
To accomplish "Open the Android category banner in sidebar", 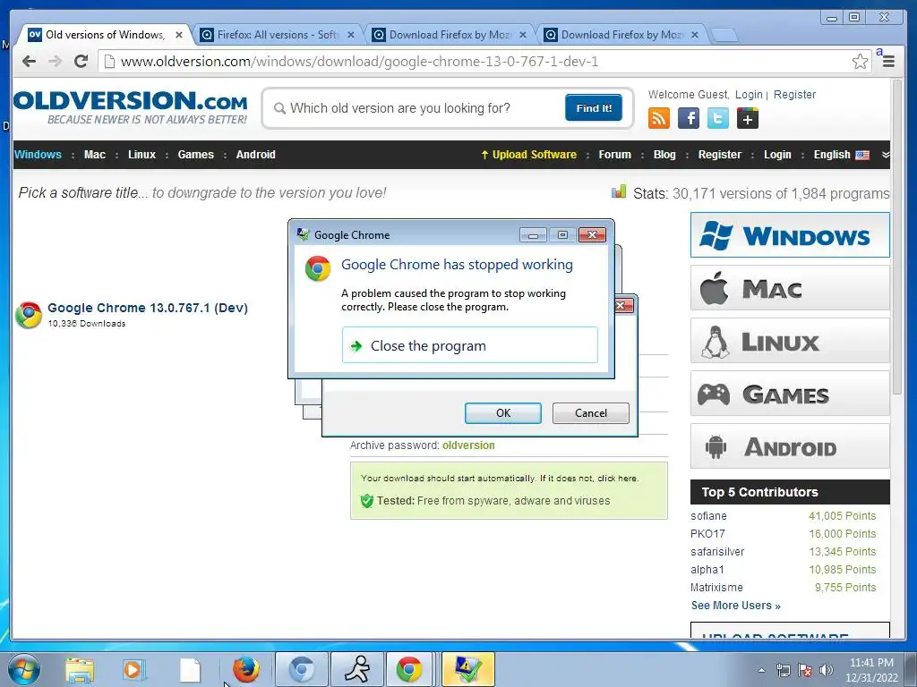I will coord(790,445).
